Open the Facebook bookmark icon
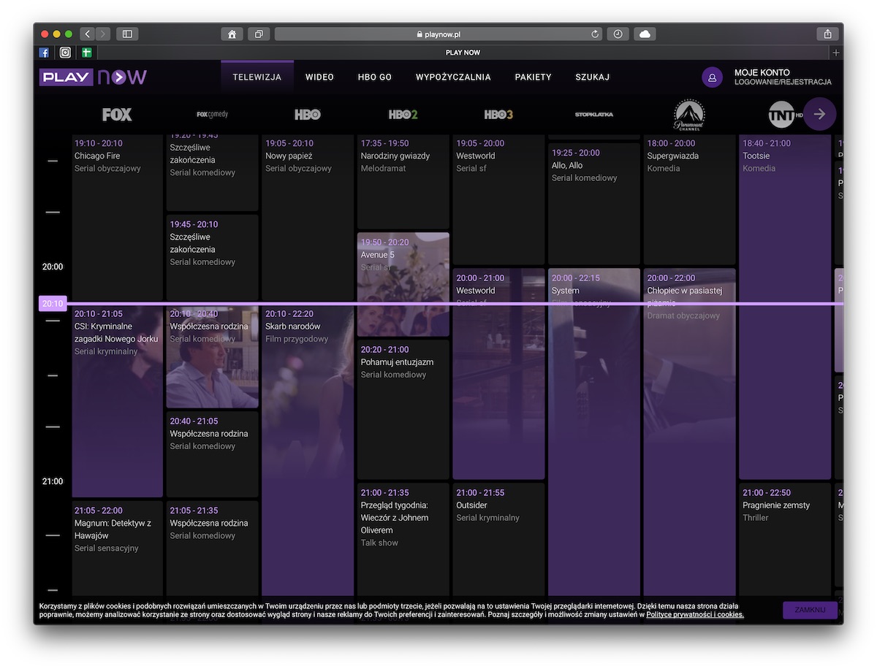Screen dimensions: 877x669 [x=44, y=53]
